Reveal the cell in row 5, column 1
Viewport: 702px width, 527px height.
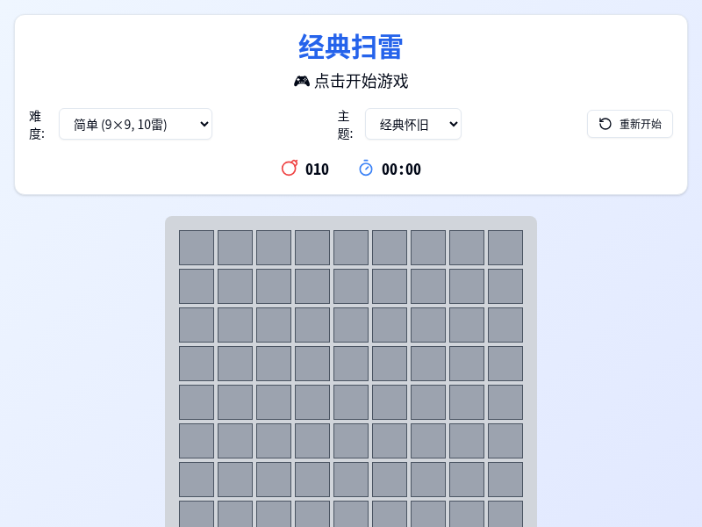[x=197, y=402]
